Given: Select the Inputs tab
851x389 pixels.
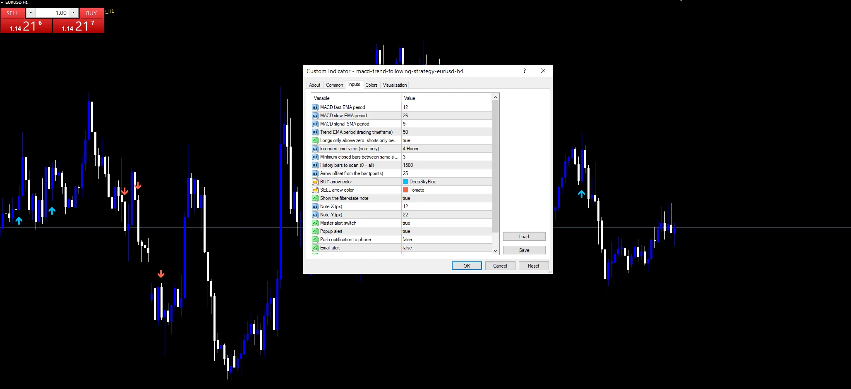Looking at the screenshot, I should tap(354, 84).
